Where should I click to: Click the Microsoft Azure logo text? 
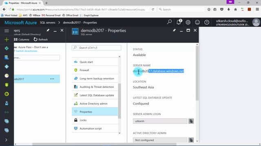tap(20, 23)
